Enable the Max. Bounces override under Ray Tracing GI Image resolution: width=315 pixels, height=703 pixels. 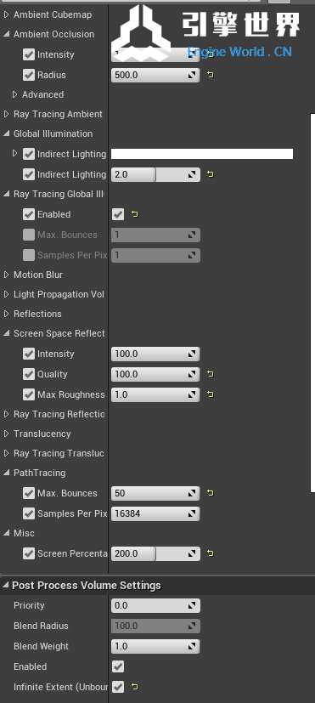[x=29, y=235]
